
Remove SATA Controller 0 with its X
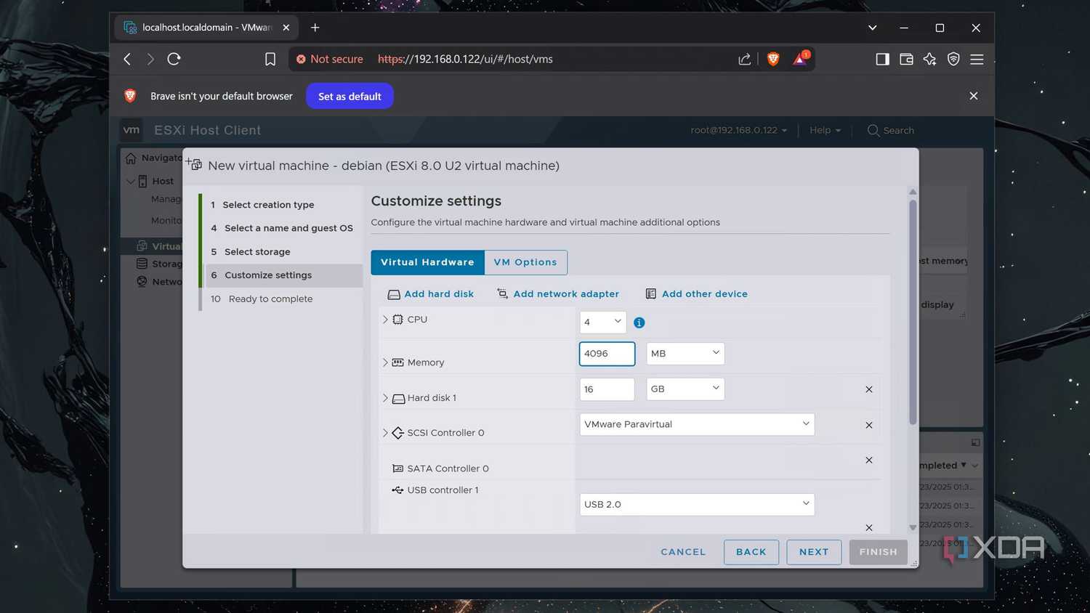[x=869, y=460]
